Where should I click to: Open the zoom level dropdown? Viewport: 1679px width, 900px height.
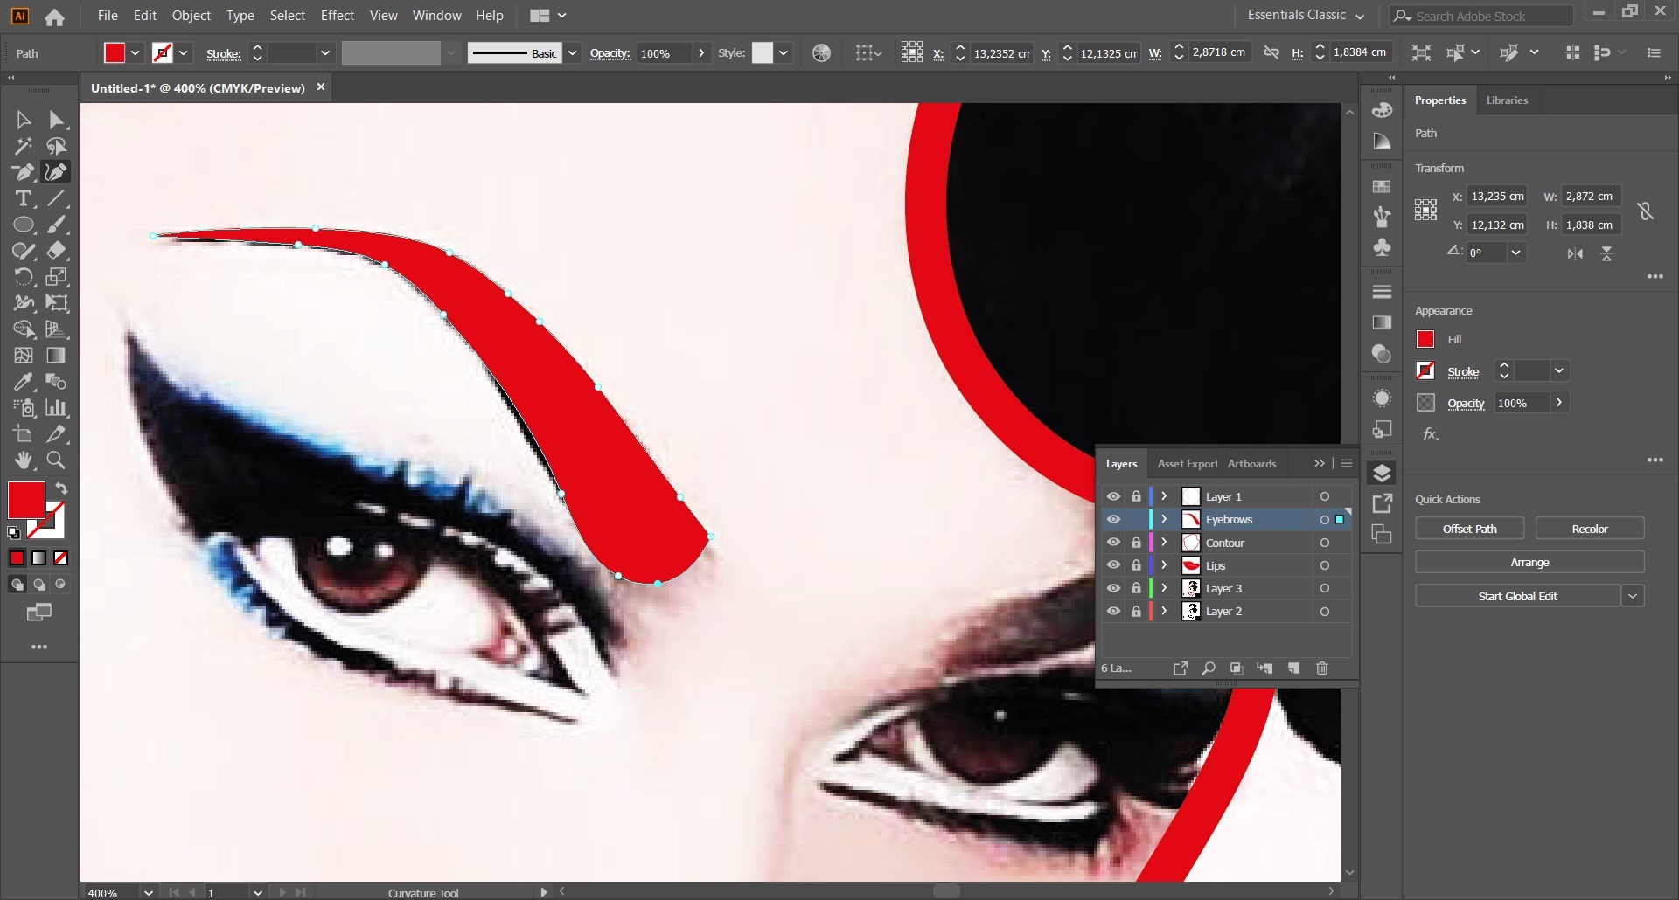[x=149, y=892]
